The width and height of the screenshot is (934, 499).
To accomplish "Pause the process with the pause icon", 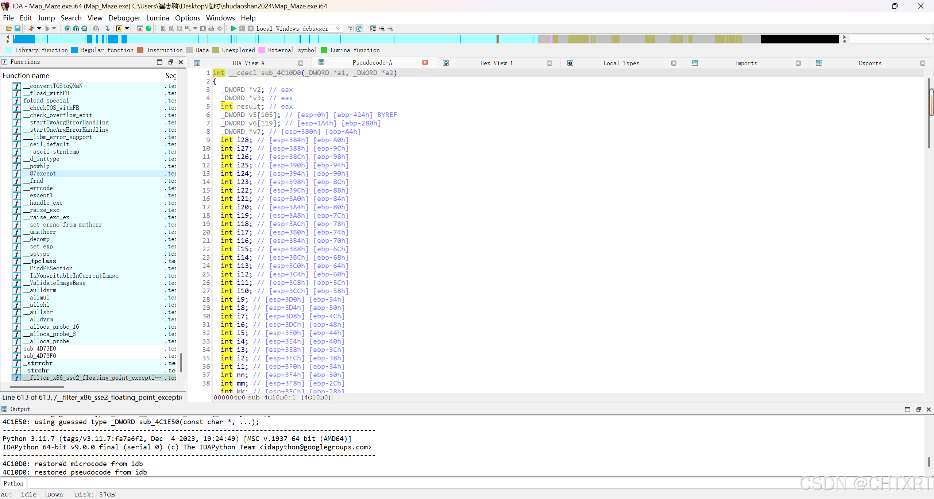I will [x=242, y=28].
